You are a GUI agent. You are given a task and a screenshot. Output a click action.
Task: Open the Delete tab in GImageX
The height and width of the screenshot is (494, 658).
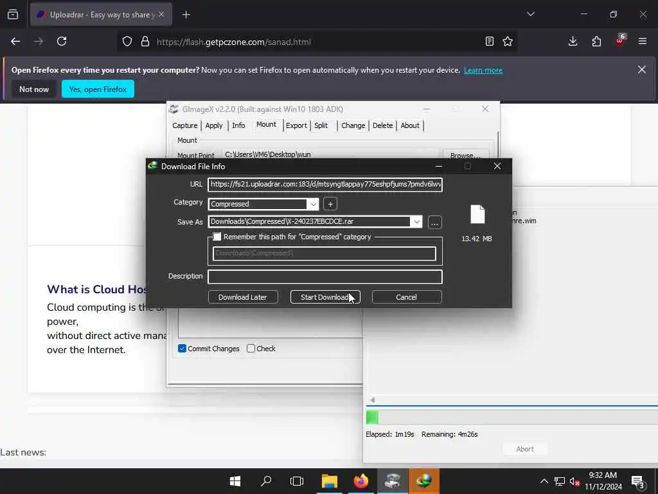pyautogui.click(x=383, y=125)
